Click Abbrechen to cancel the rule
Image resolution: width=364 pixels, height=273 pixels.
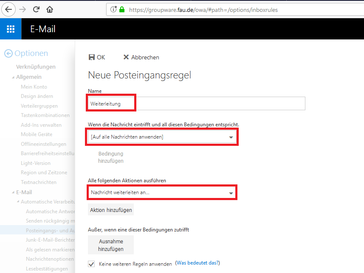(x=141, y=57)
